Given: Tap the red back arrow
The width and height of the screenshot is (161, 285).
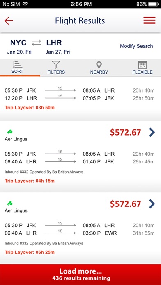Looking at the screenshot, I should (9, 21).
